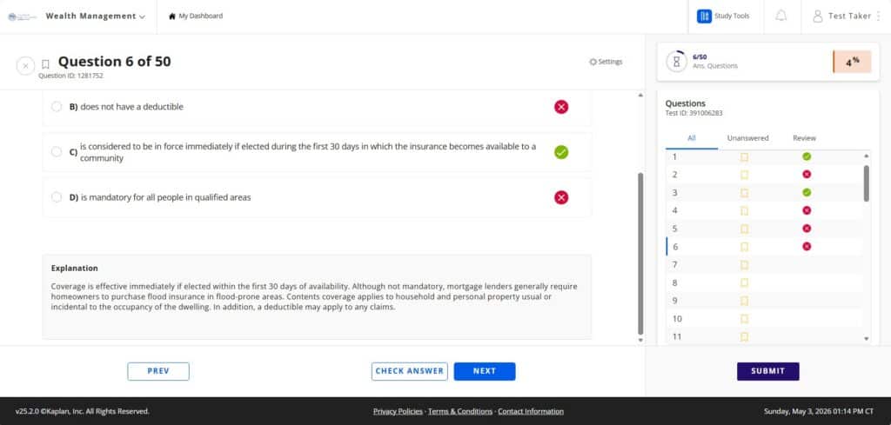Click the CHECK ANSWER button

point(410,371)
